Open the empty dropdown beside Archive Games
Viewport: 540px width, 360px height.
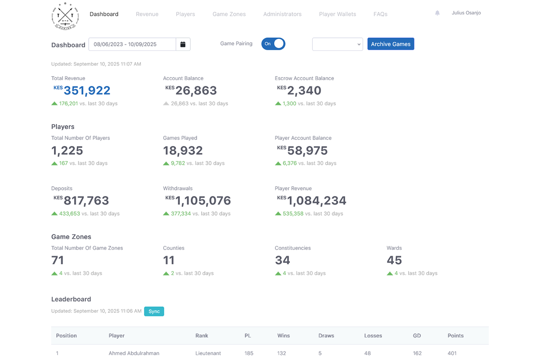(x=337, y=44)
